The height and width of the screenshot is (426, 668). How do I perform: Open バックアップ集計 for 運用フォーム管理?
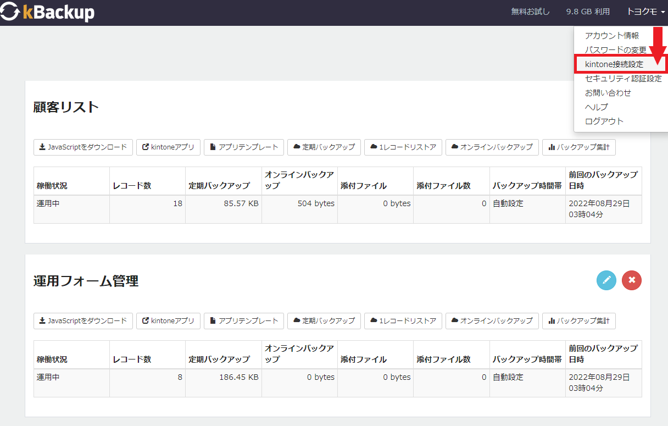coord(579,321)
